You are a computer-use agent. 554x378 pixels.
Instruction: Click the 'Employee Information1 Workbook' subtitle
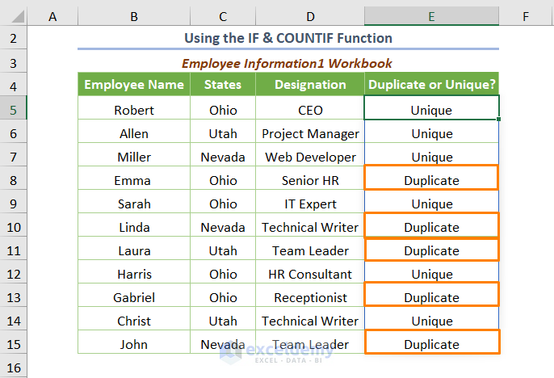coord(288,63)
